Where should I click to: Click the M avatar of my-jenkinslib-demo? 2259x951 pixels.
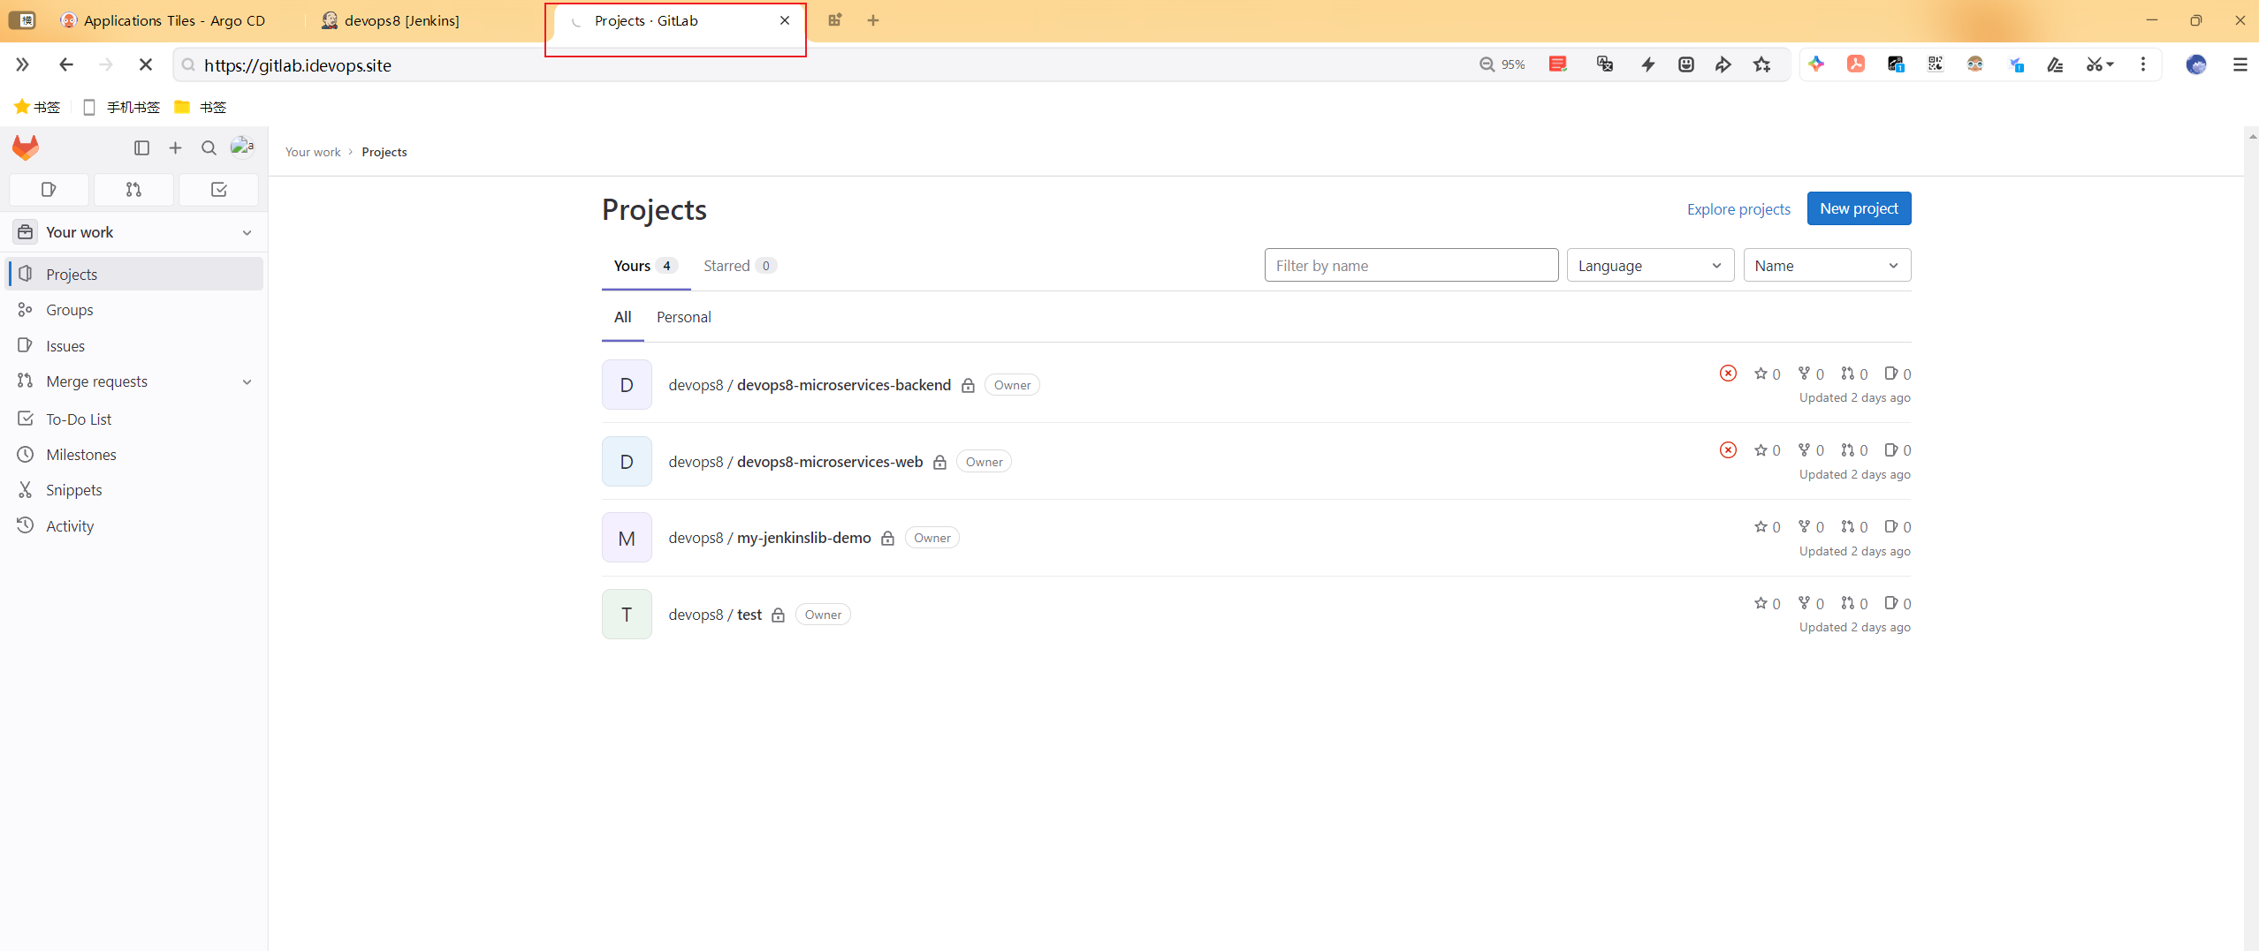click(x=627, y=538)
